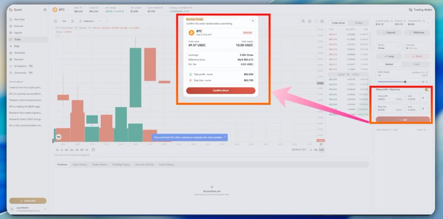Open the Community section

click(x=28, y=73)
